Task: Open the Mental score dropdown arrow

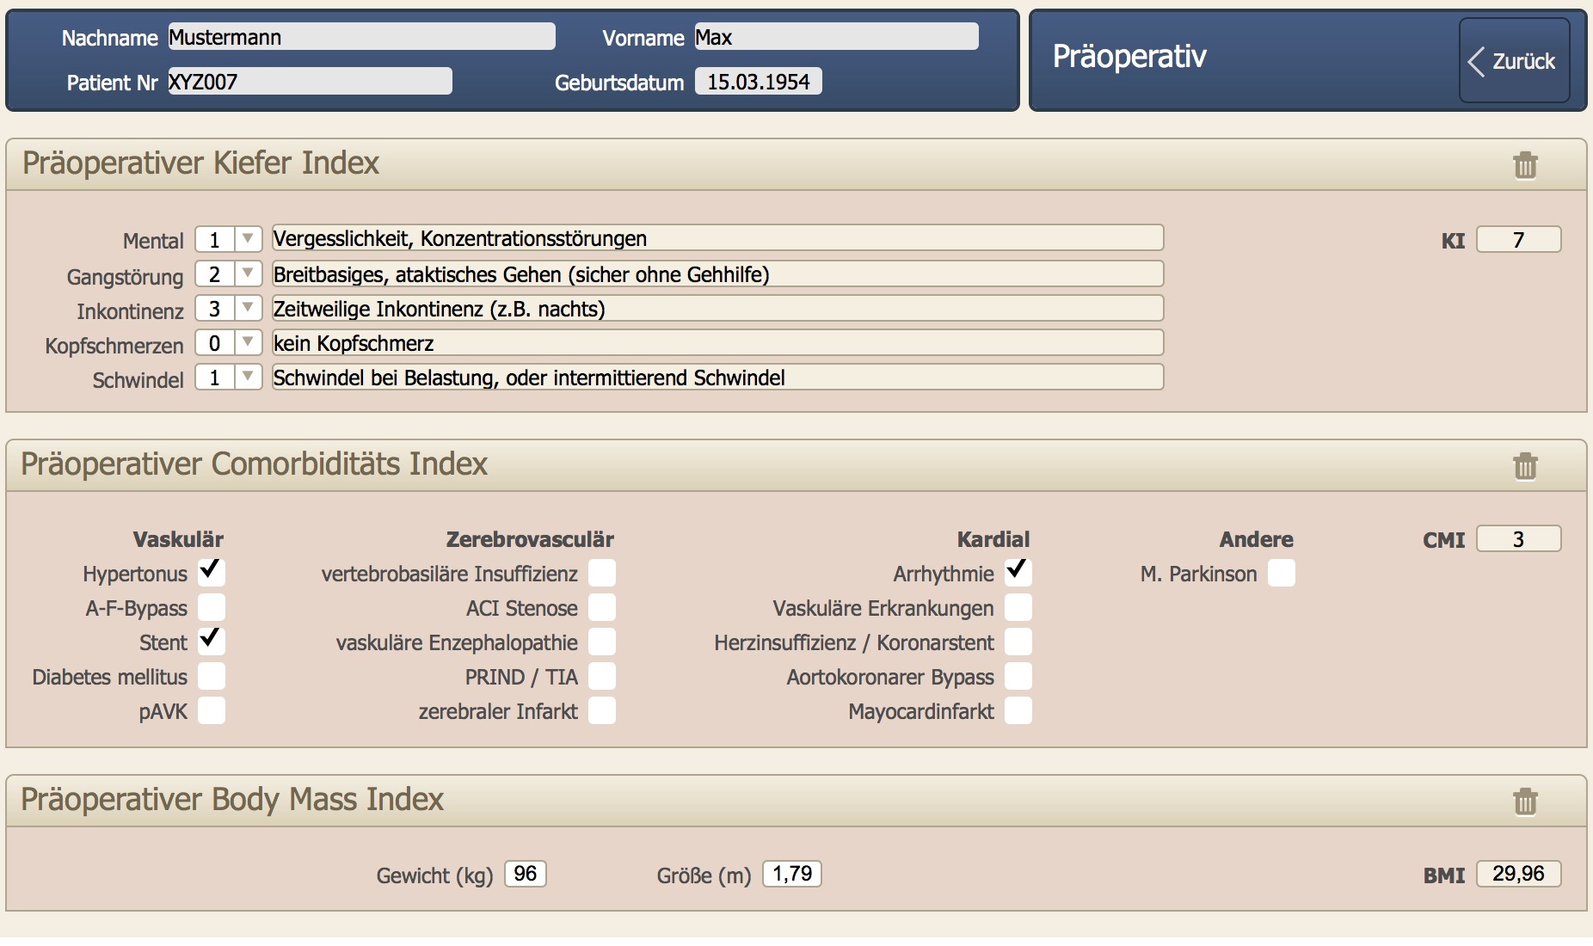Action: [x=248, y=239]
